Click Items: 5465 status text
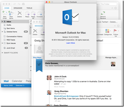124x107 pixels. [8, 85]
